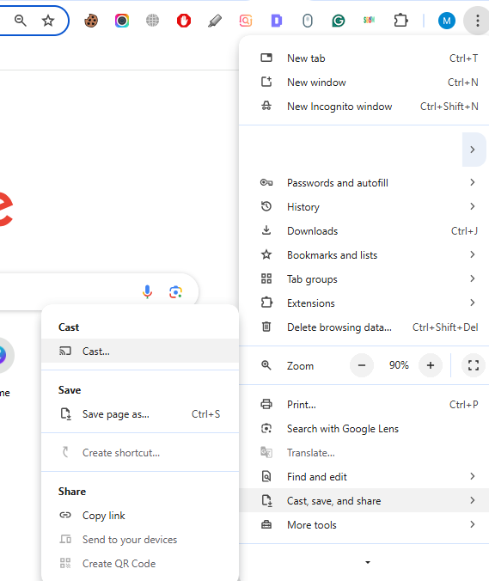The height and width of the screenshot is (581, 489).
Task: Open the colorful camera lens extension
Action: coord(122,21)
